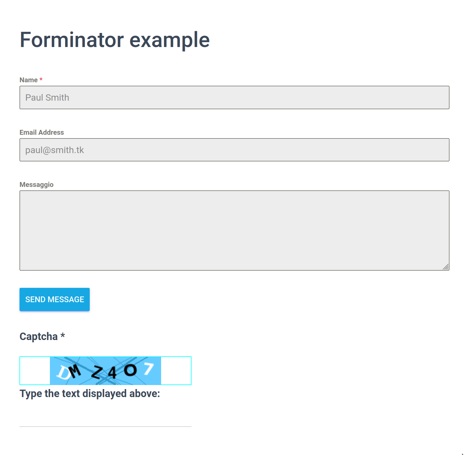Click the captcha image
Image resolution: width=469 pixels, height=457 pixels.
click(105, 371)
